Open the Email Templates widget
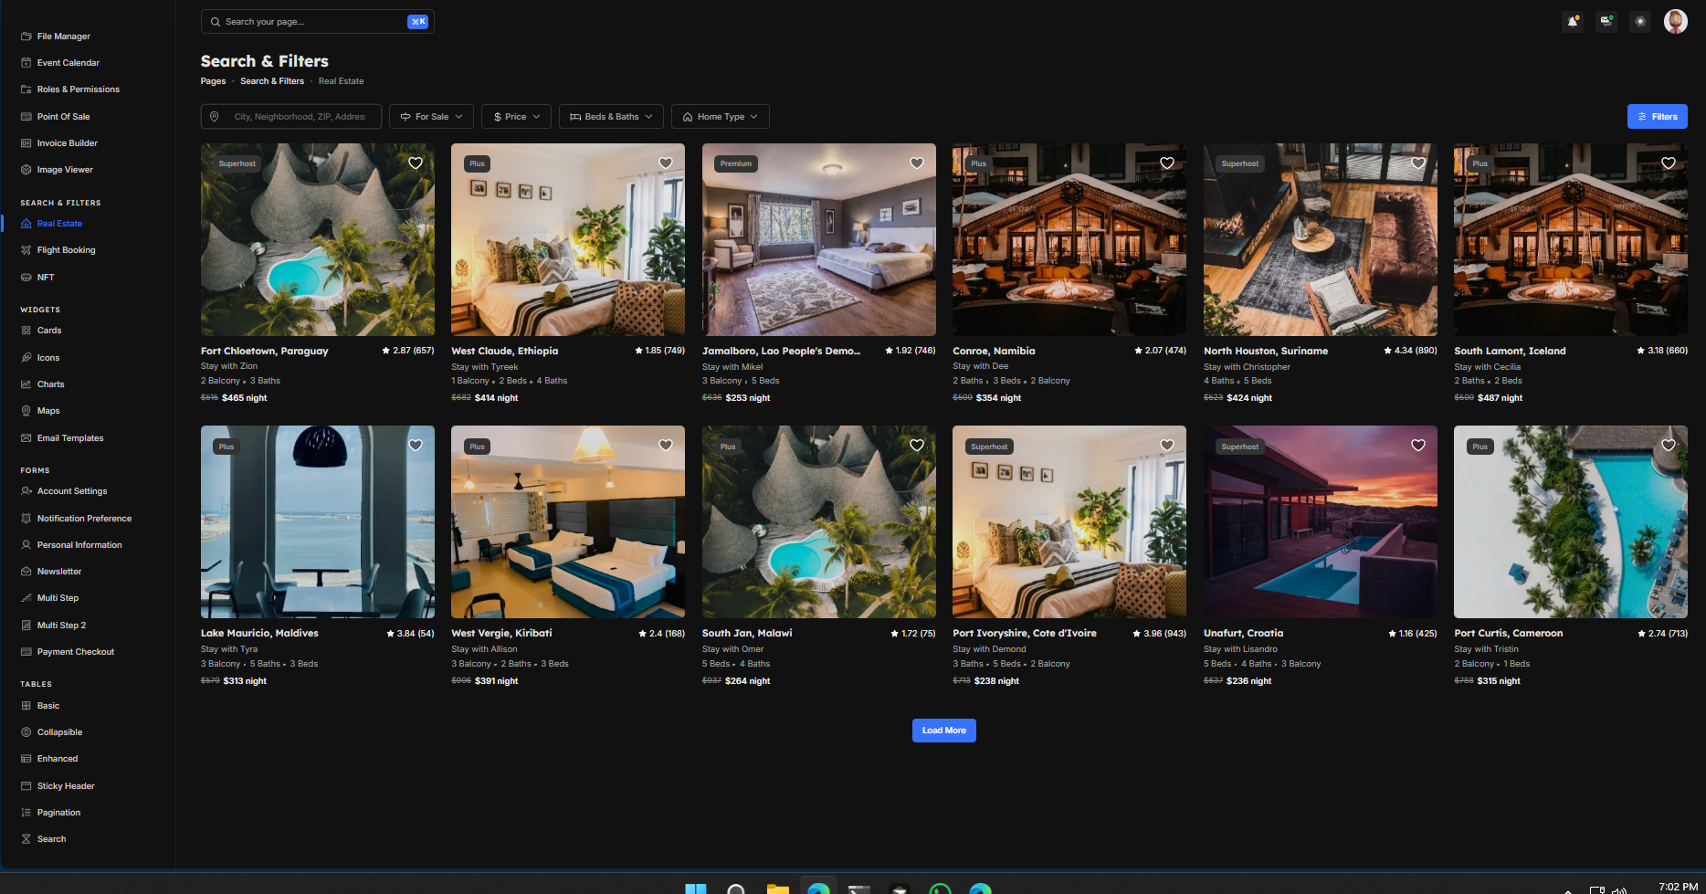1706x894 pixels. point(69,437)
